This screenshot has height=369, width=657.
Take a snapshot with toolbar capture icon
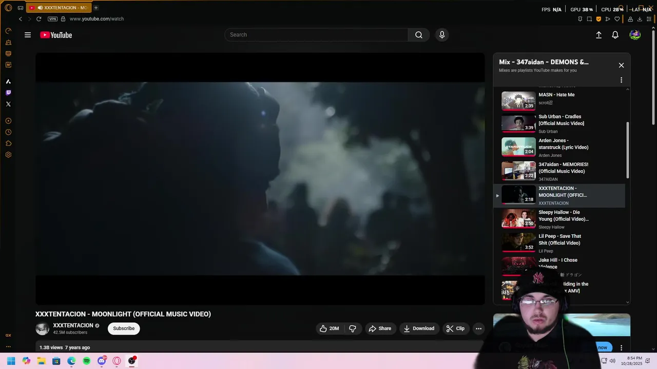589,19
